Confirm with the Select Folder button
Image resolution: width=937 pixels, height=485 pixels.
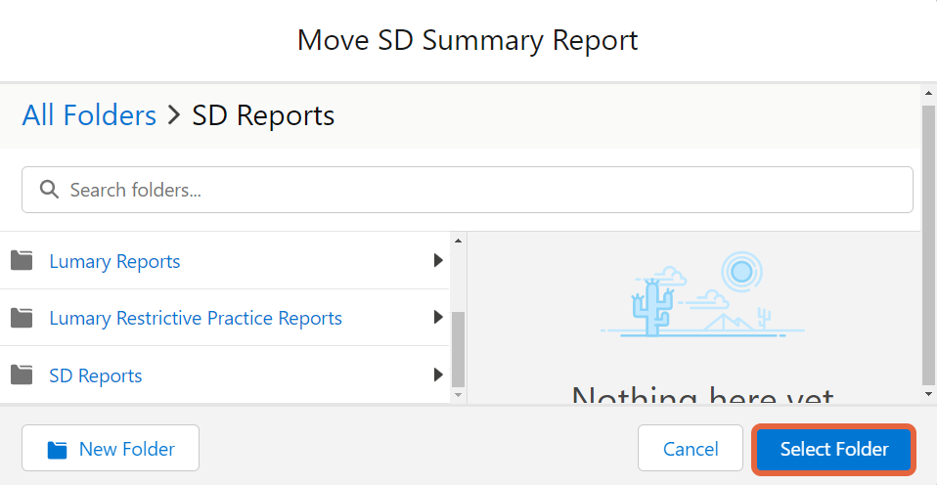833,449
